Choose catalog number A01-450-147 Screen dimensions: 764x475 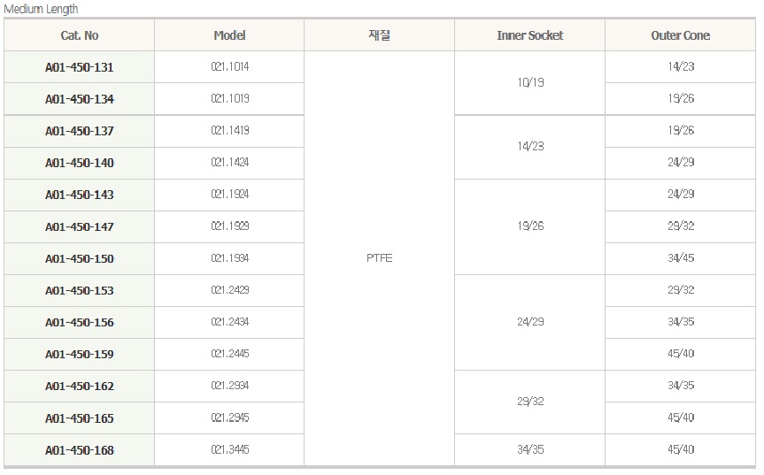click(79, 226)
